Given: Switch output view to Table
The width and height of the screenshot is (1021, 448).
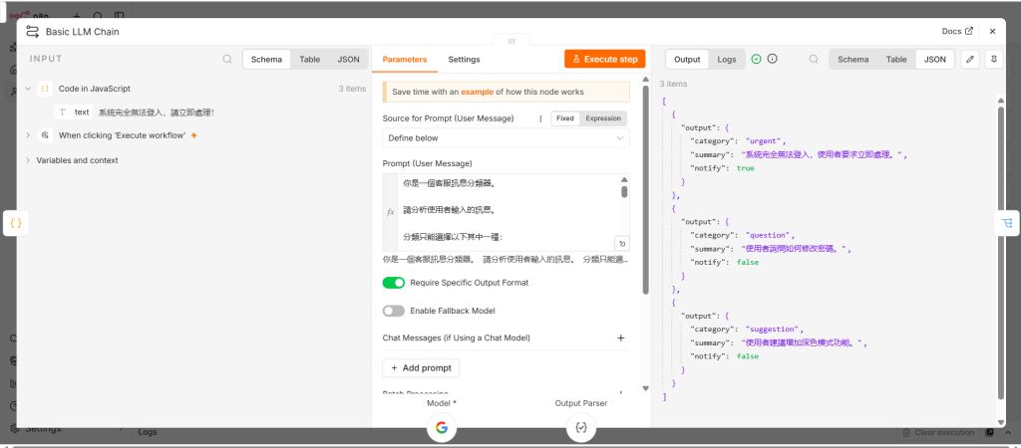Looking at the screenshot, I should 896,59.
